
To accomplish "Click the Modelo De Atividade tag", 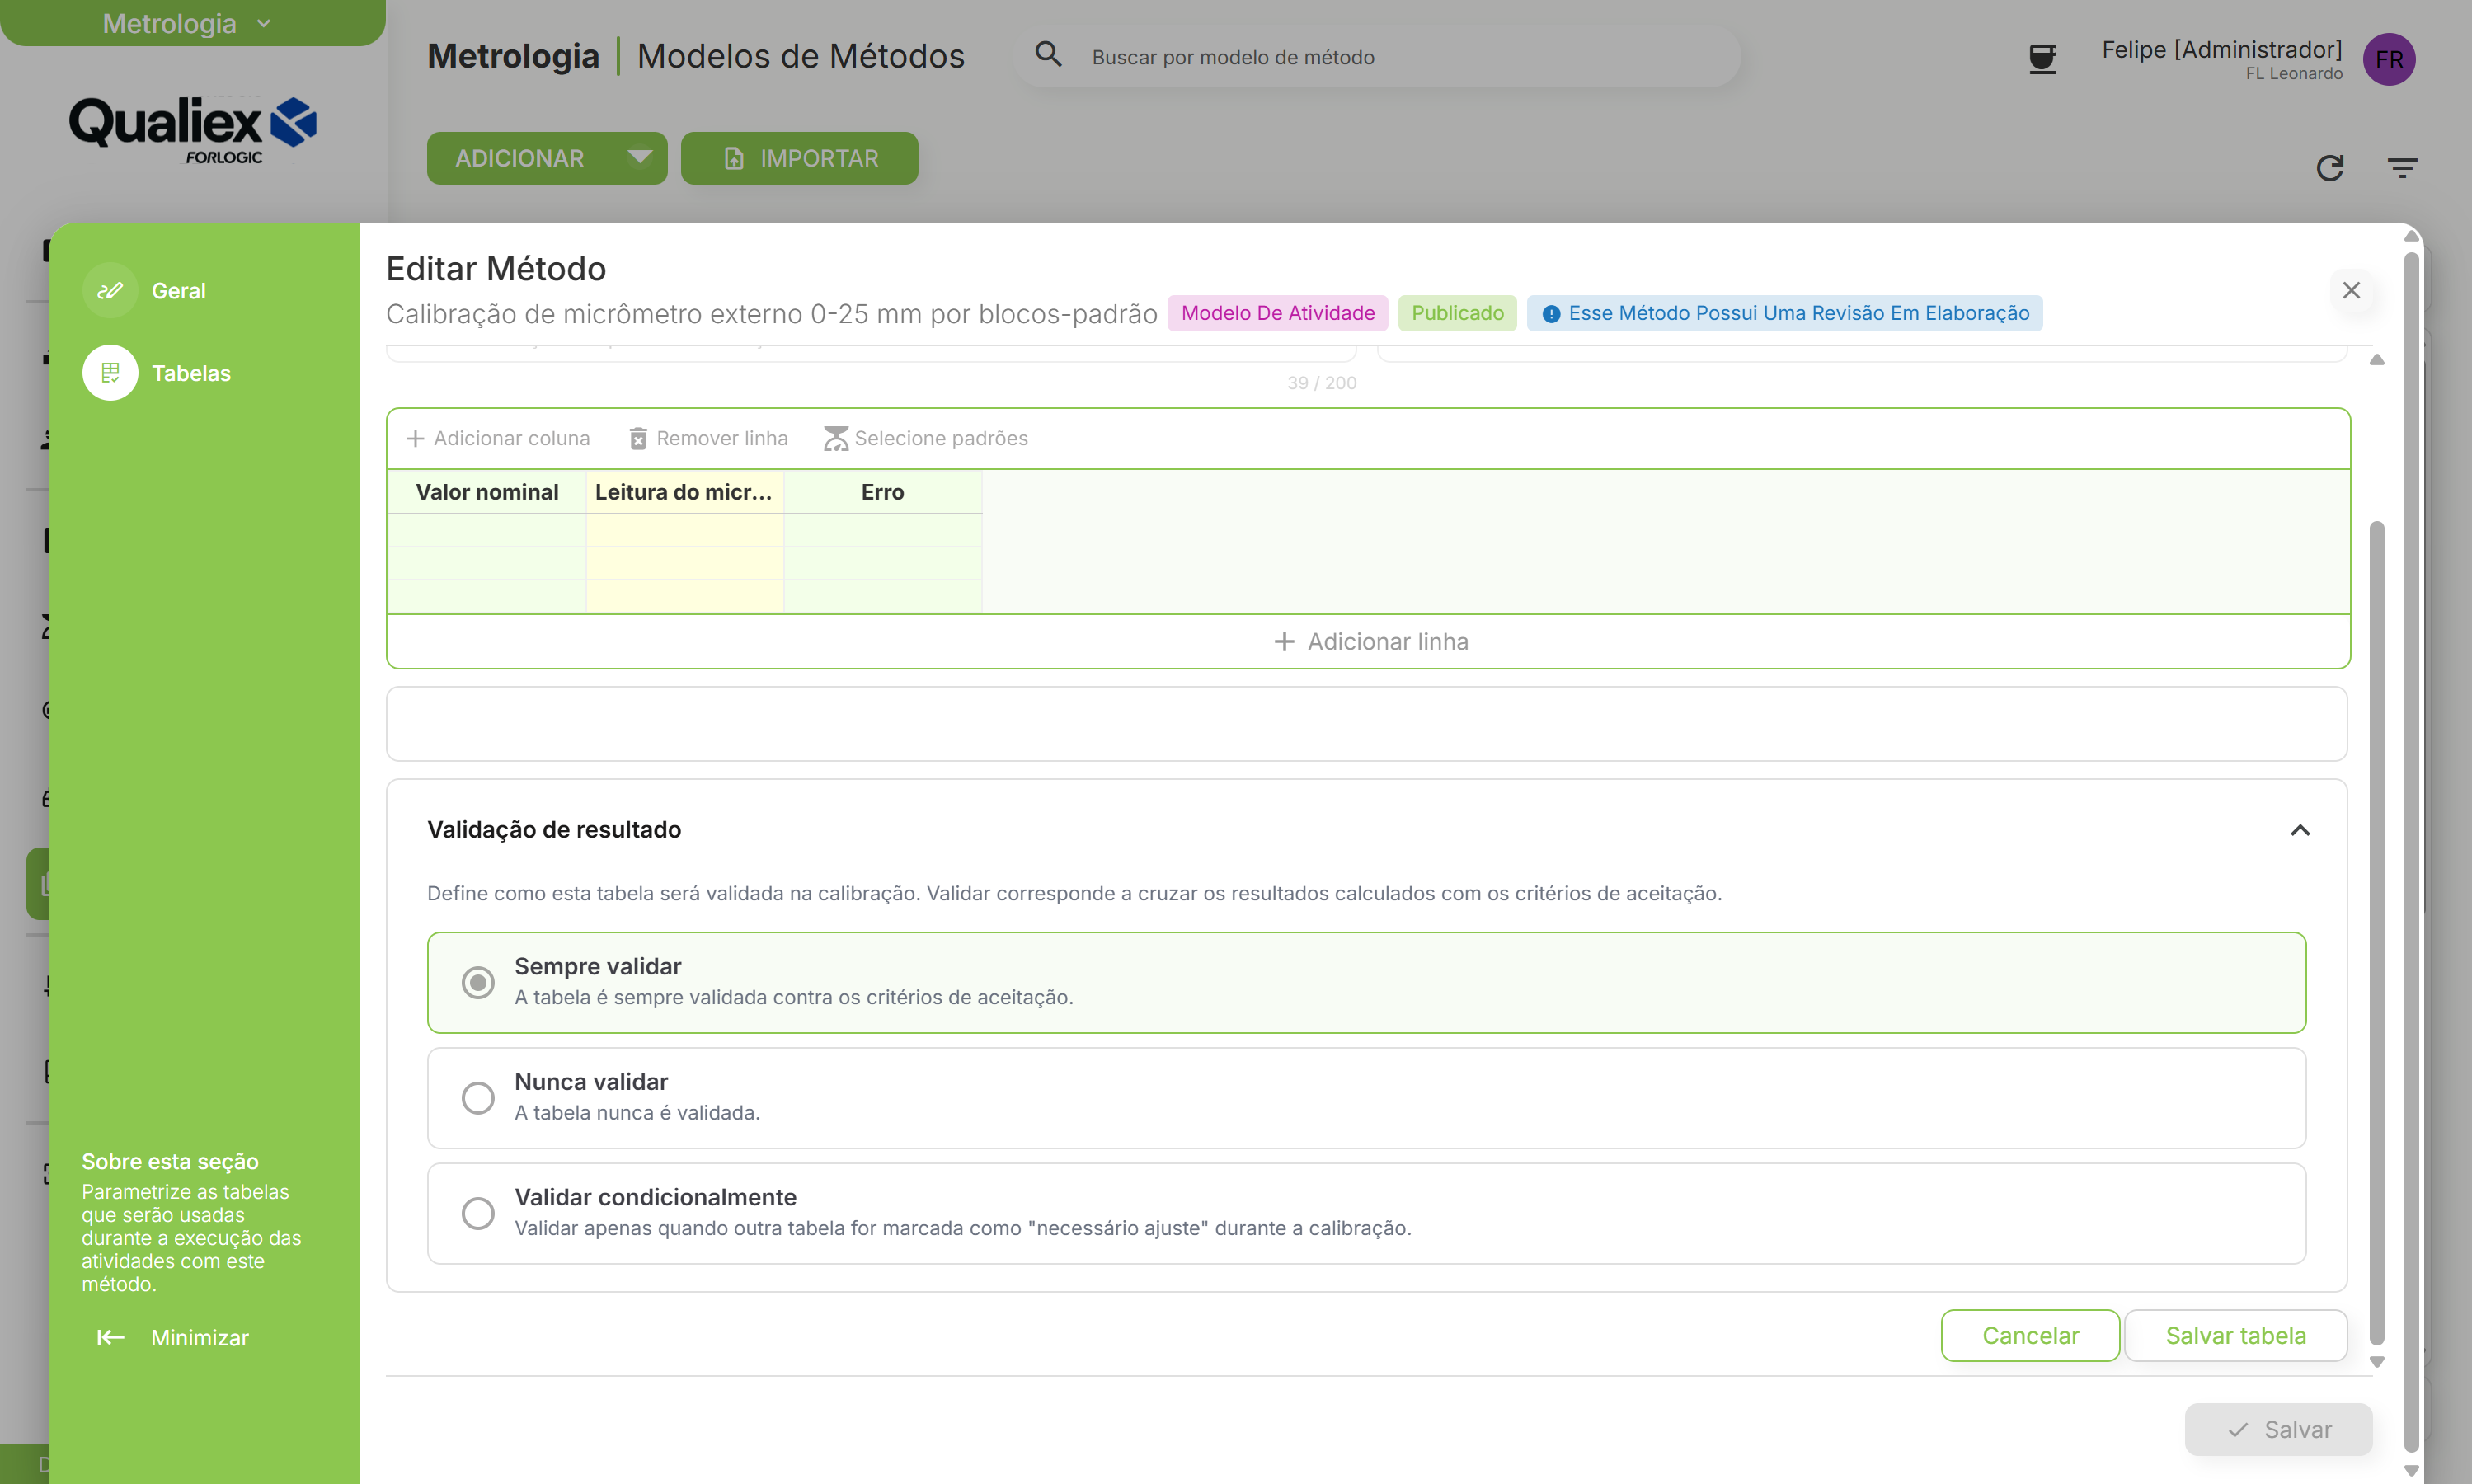I will (1277, 313).
